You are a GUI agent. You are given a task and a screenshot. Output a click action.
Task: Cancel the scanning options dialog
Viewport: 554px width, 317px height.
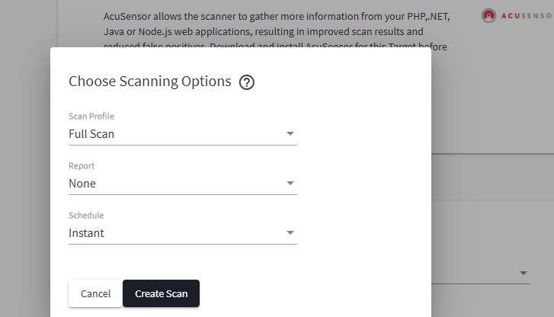(95, 293)
